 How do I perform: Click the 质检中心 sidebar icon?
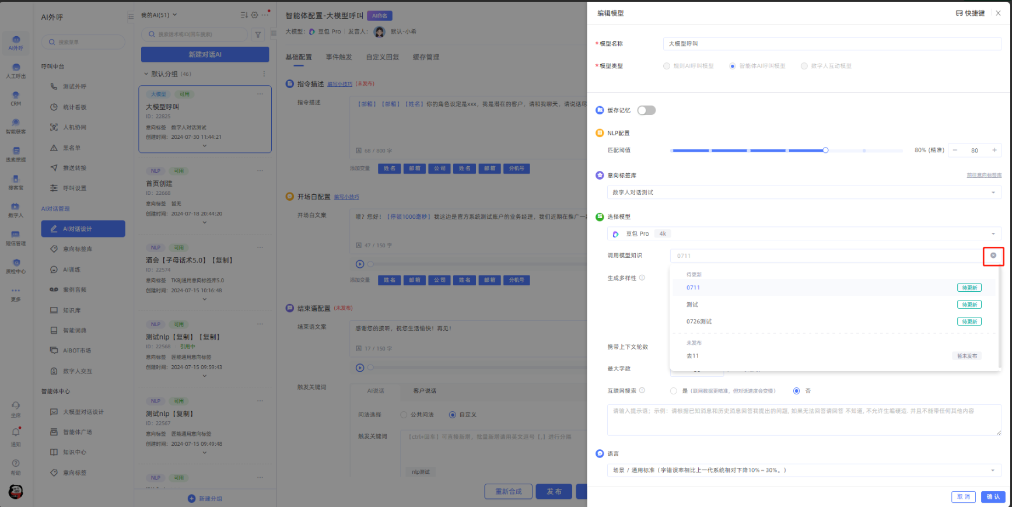click(x=16, y=265)
